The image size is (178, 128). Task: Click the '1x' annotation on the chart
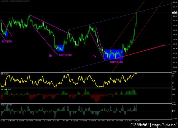(95, 56)
